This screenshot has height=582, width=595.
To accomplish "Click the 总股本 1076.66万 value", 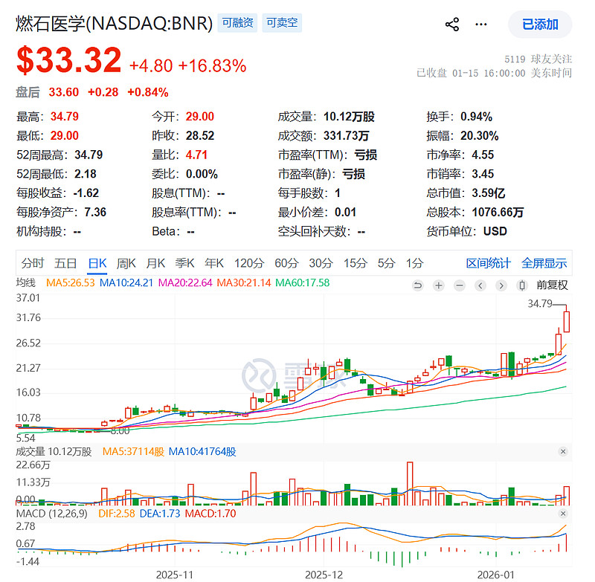I will 498,212.
